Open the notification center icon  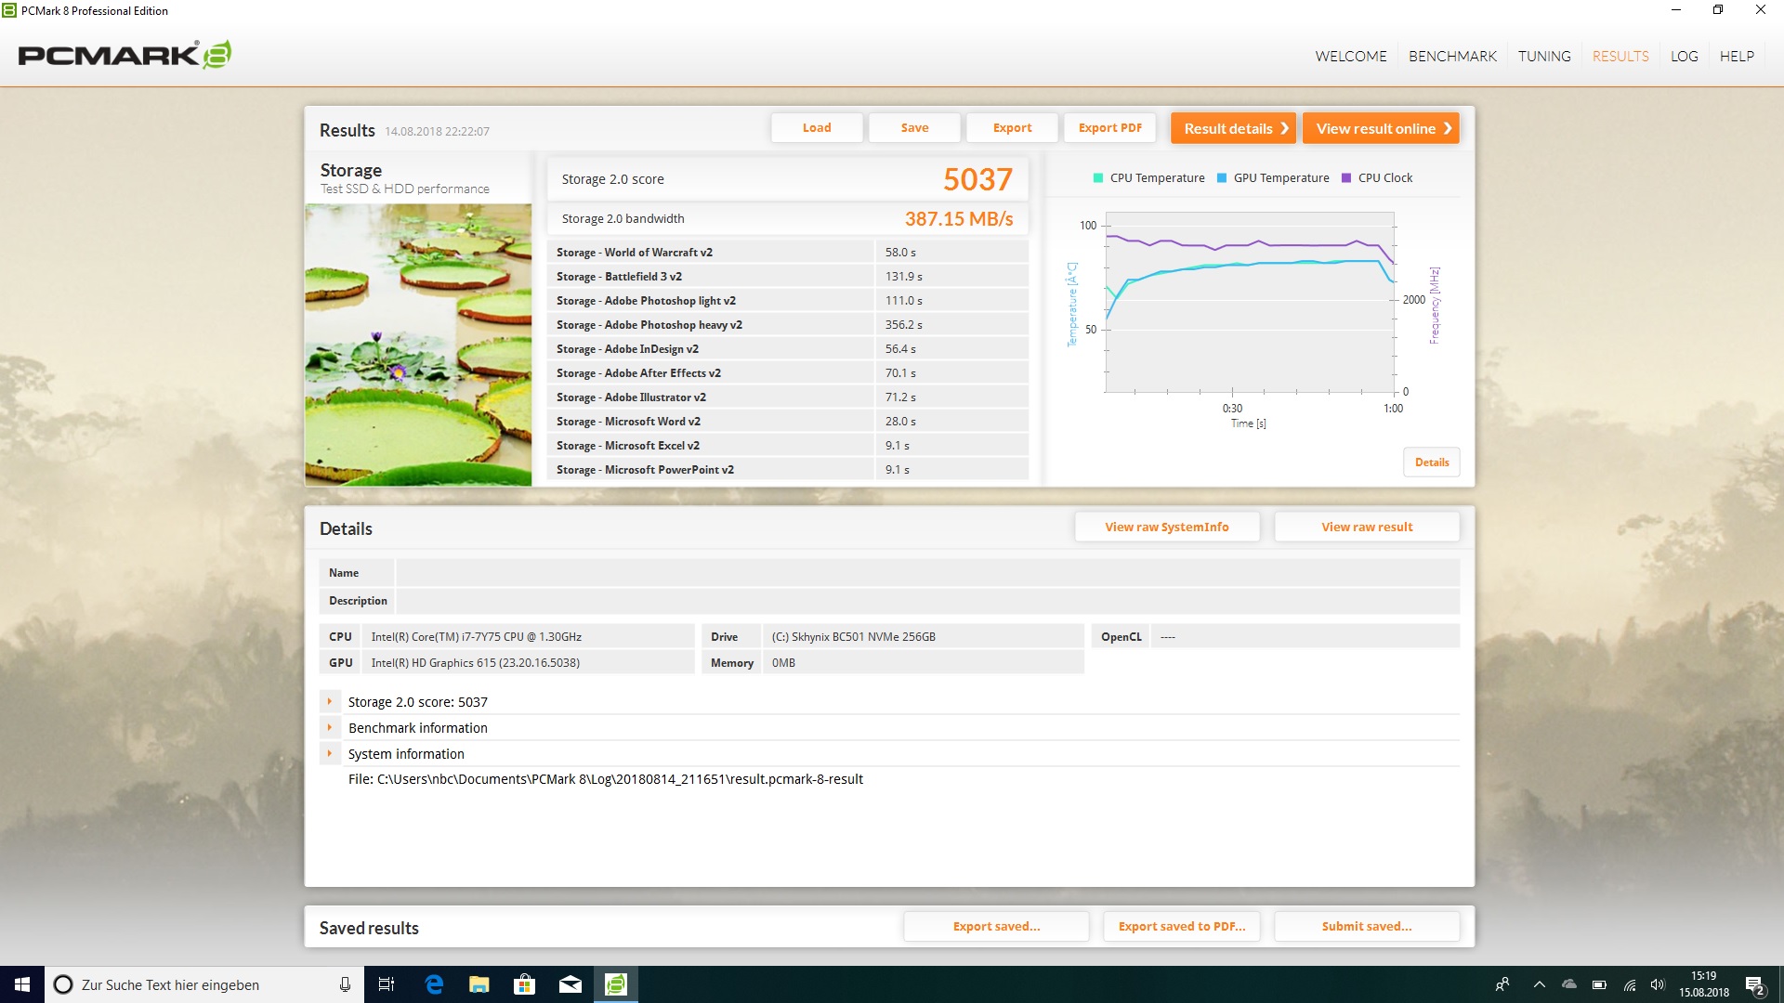[1754, 984]
